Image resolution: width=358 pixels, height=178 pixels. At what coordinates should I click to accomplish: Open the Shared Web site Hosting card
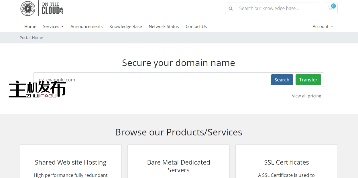click(71, 162)
